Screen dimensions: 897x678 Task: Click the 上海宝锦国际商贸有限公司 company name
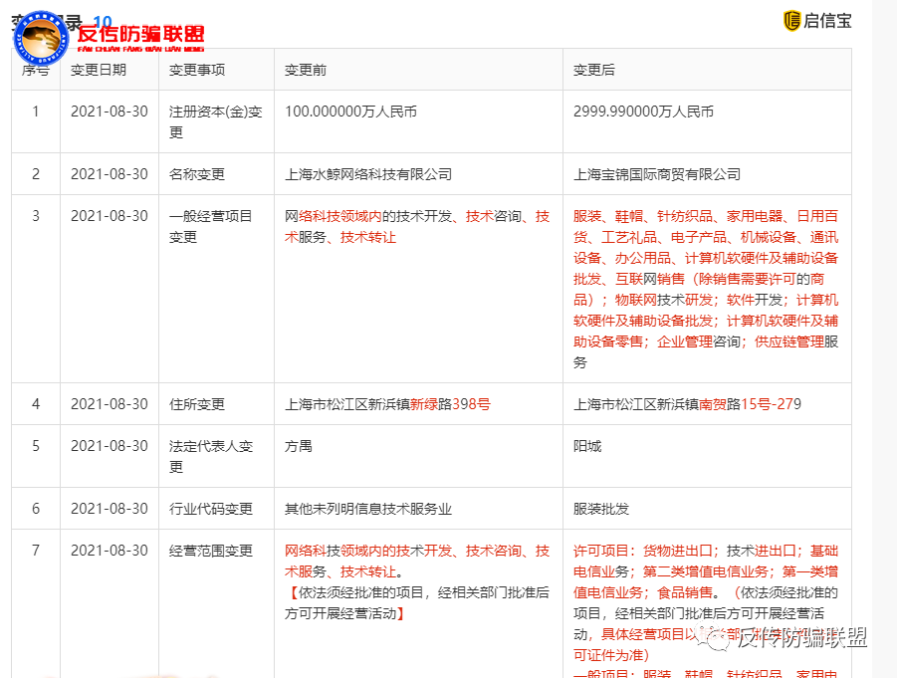[x=657, y=173]
